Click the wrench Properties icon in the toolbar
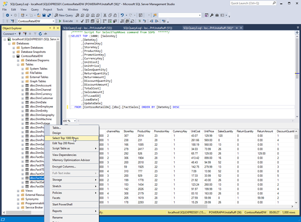This screenshot has height=222, width=301. 212,15
